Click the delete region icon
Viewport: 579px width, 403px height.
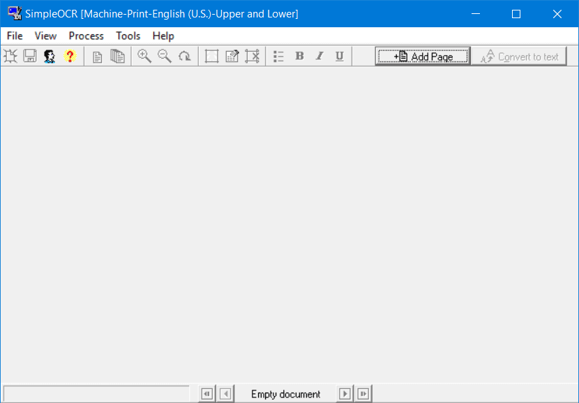pos(253,56)
